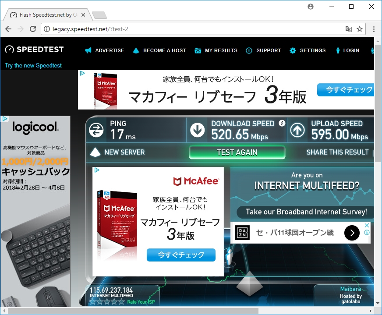
Task: Open the LOGIN menu item
Action: click(x=351, y=50)
